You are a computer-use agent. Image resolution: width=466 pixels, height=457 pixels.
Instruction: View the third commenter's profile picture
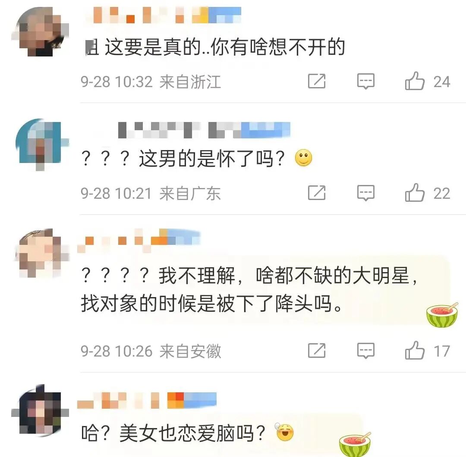[41, 253]
